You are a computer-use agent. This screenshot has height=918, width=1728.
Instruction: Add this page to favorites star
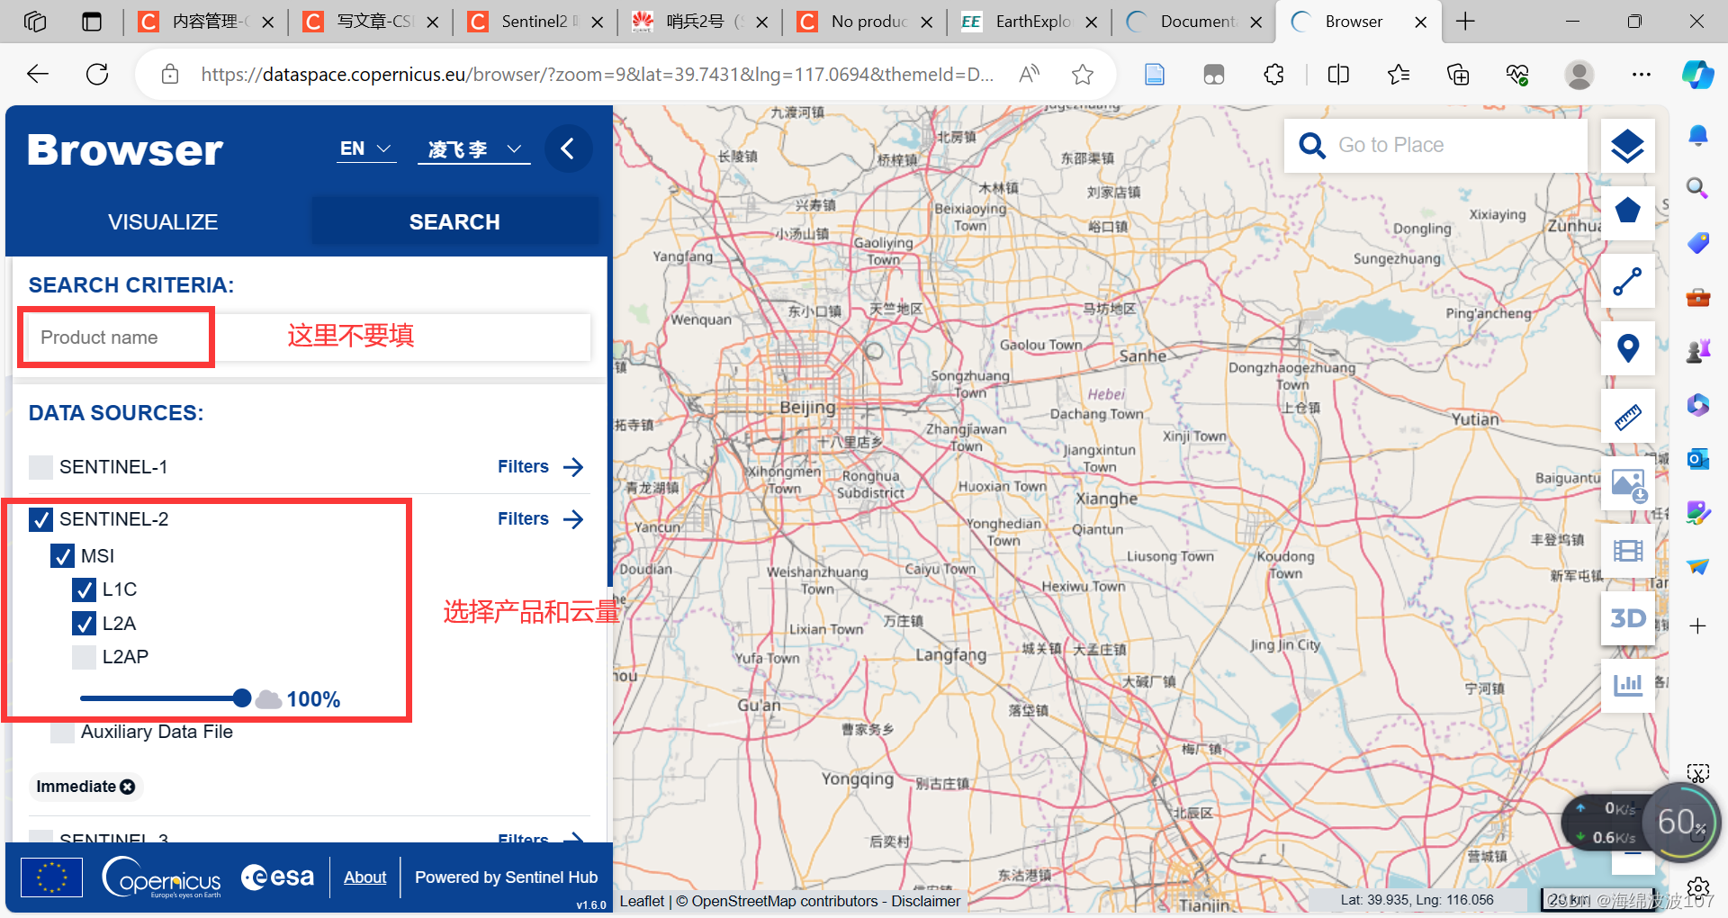(x=1083, y=75)
